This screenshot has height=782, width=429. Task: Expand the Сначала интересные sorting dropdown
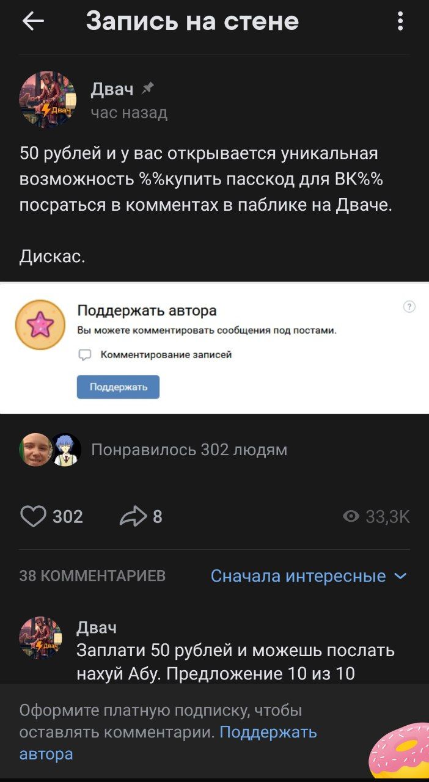(x=309, y=576)
